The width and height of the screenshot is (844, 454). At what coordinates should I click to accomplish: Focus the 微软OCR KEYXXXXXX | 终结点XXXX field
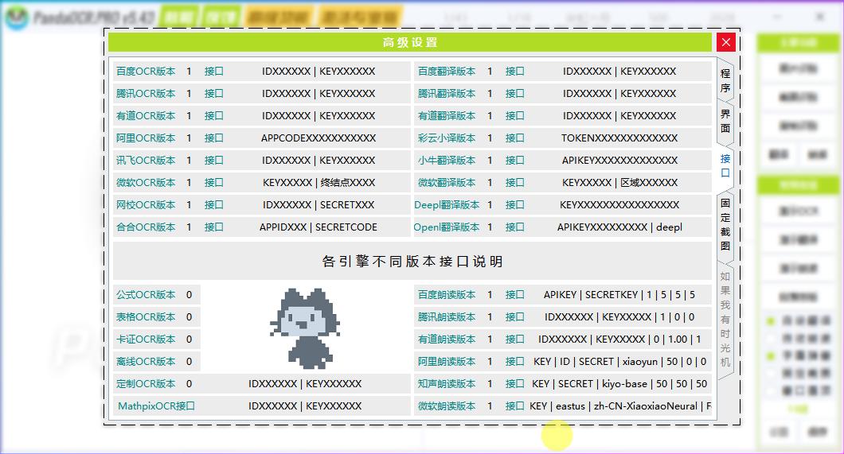click(x=318, y=183)
